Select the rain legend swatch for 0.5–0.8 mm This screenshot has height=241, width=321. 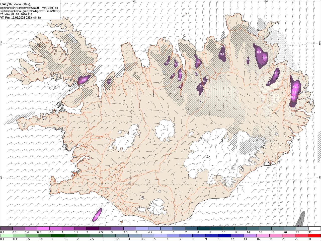tap(32, 235)
